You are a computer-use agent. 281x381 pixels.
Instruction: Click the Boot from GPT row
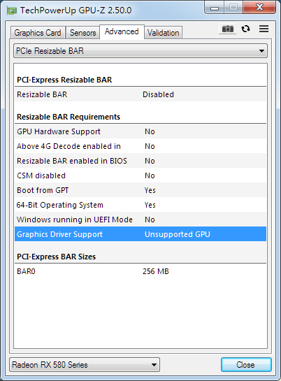click(140, 190)
